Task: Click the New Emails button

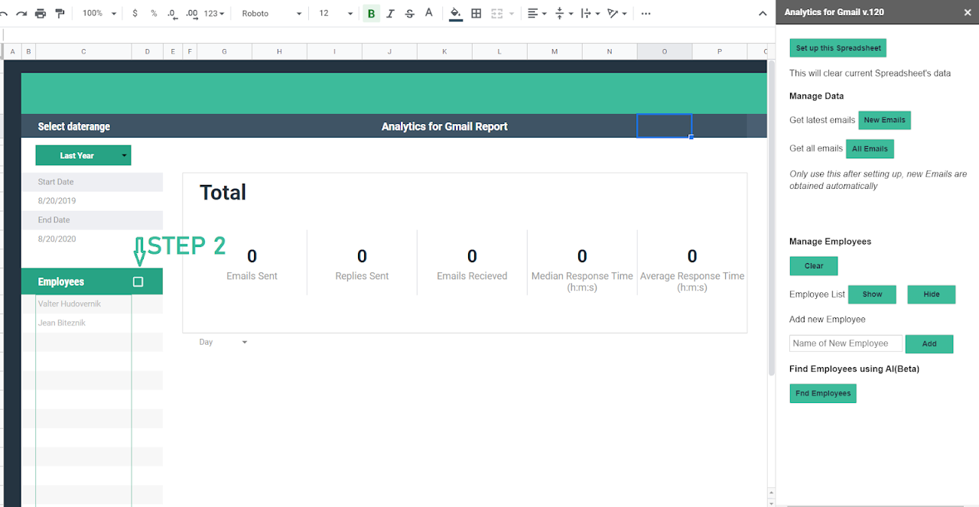Action: tap(884, 120)
